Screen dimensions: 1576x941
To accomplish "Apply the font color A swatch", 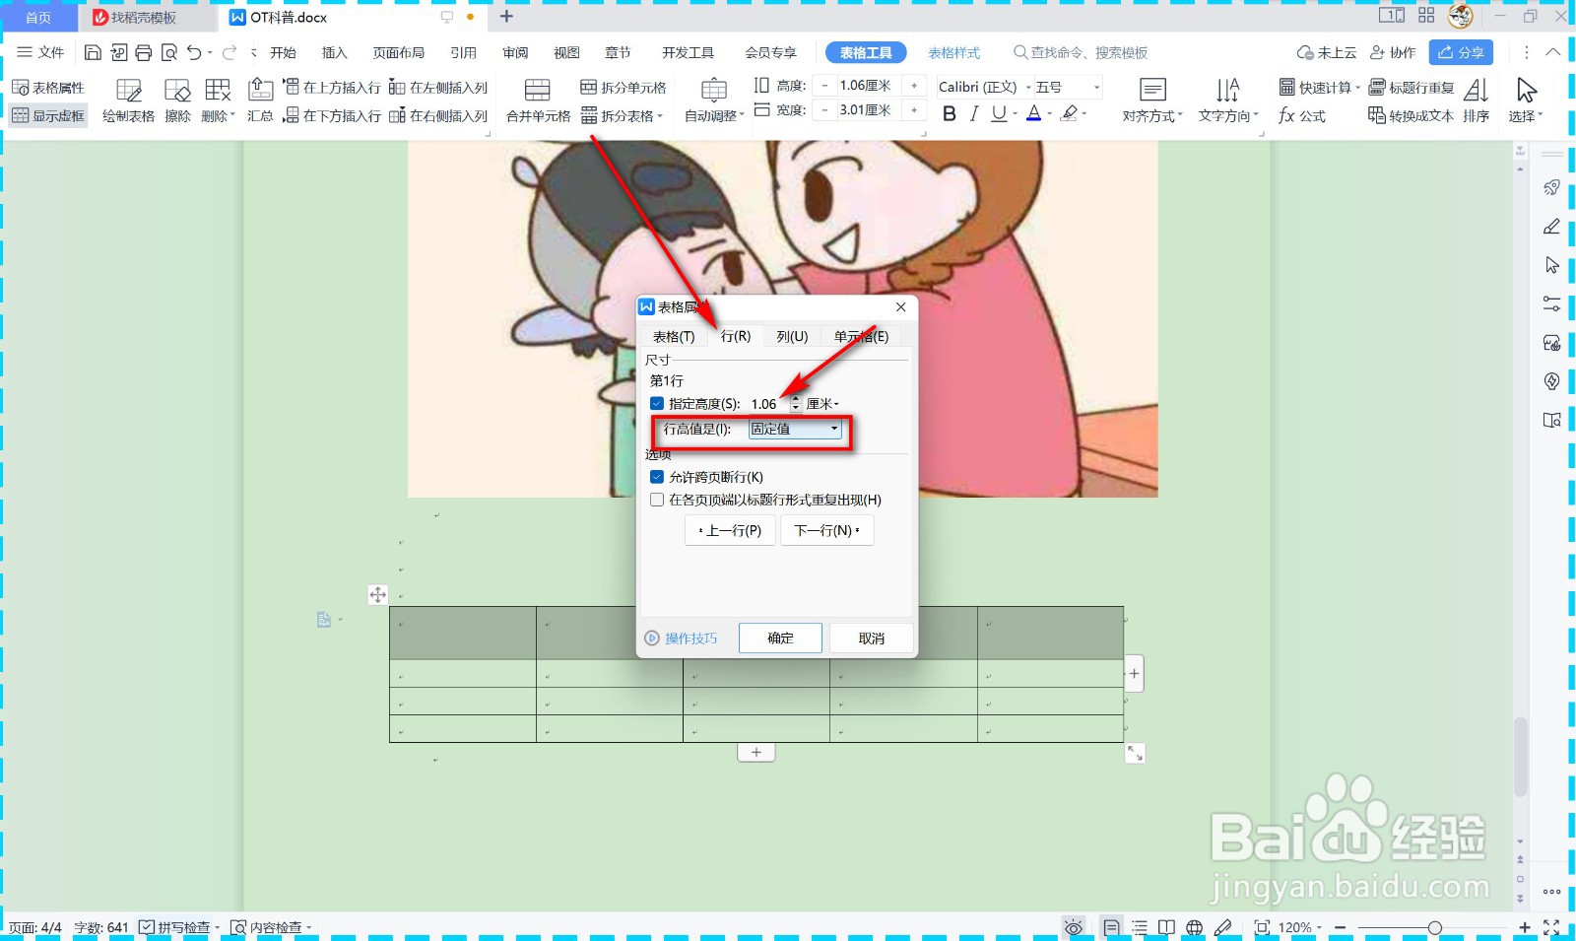I will click(x=1033, y=114).
